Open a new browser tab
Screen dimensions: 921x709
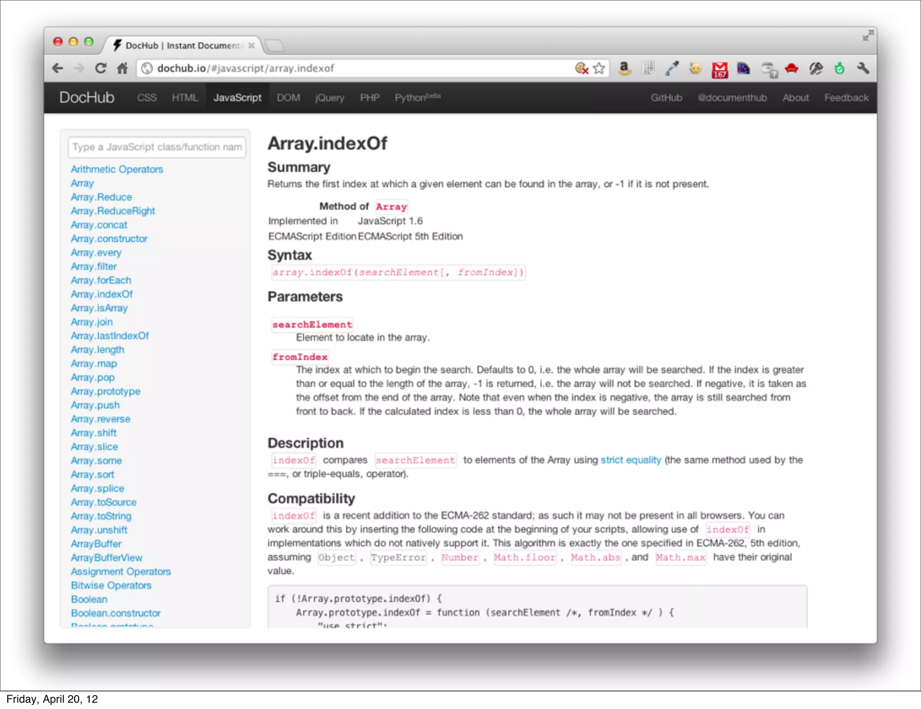point(274,45)
